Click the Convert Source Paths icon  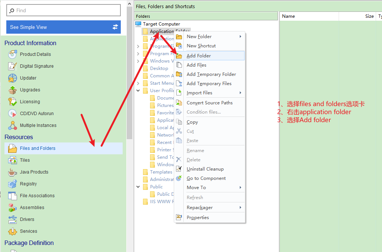pos(179,103)
